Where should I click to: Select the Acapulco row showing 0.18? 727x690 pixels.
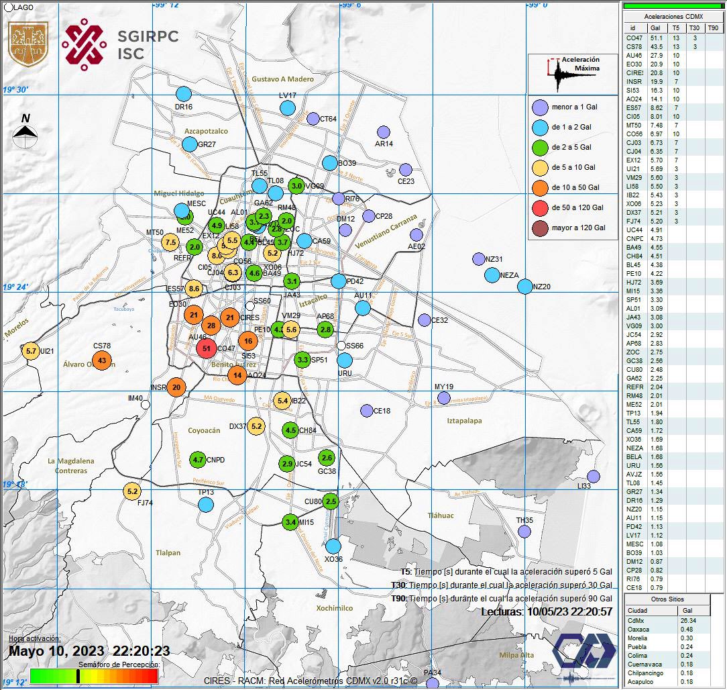tap(668, 682)
